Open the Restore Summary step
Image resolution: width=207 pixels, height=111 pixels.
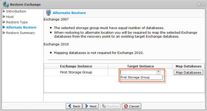[x=20, y=33]
